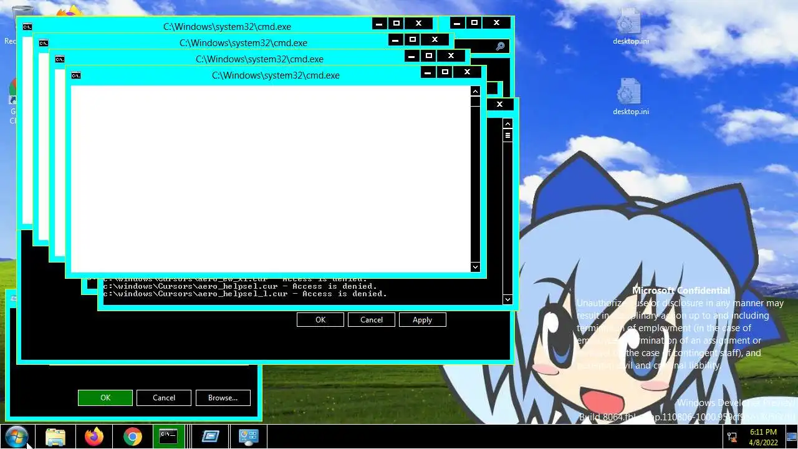
Task: Maximize the frontmost cmd.exe window
Action: tap(445, 72)
